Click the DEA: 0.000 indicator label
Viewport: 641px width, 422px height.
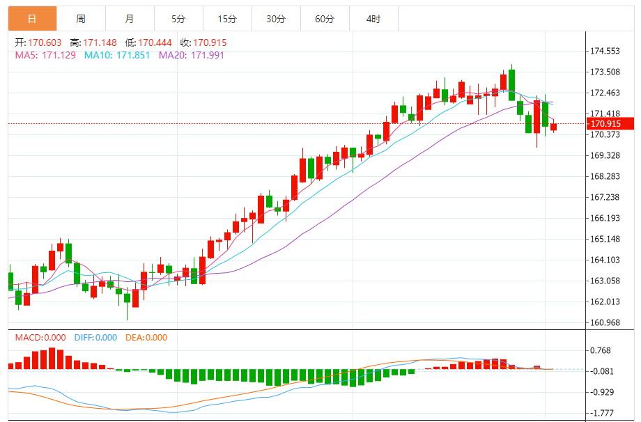pyautogui.click(x=146, y=338)
